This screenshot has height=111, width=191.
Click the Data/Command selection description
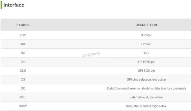147,88
